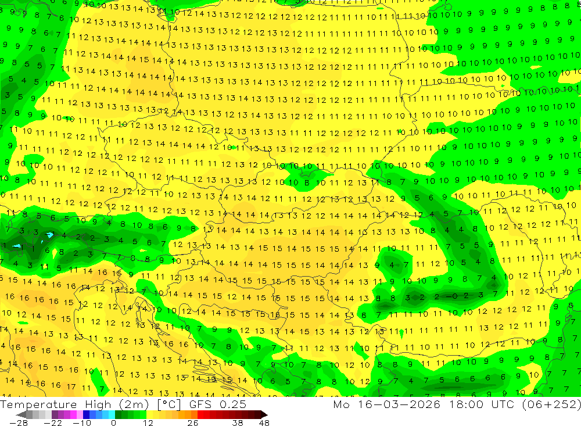
Task: Click the "38" legend scale label
Action: 238,423
